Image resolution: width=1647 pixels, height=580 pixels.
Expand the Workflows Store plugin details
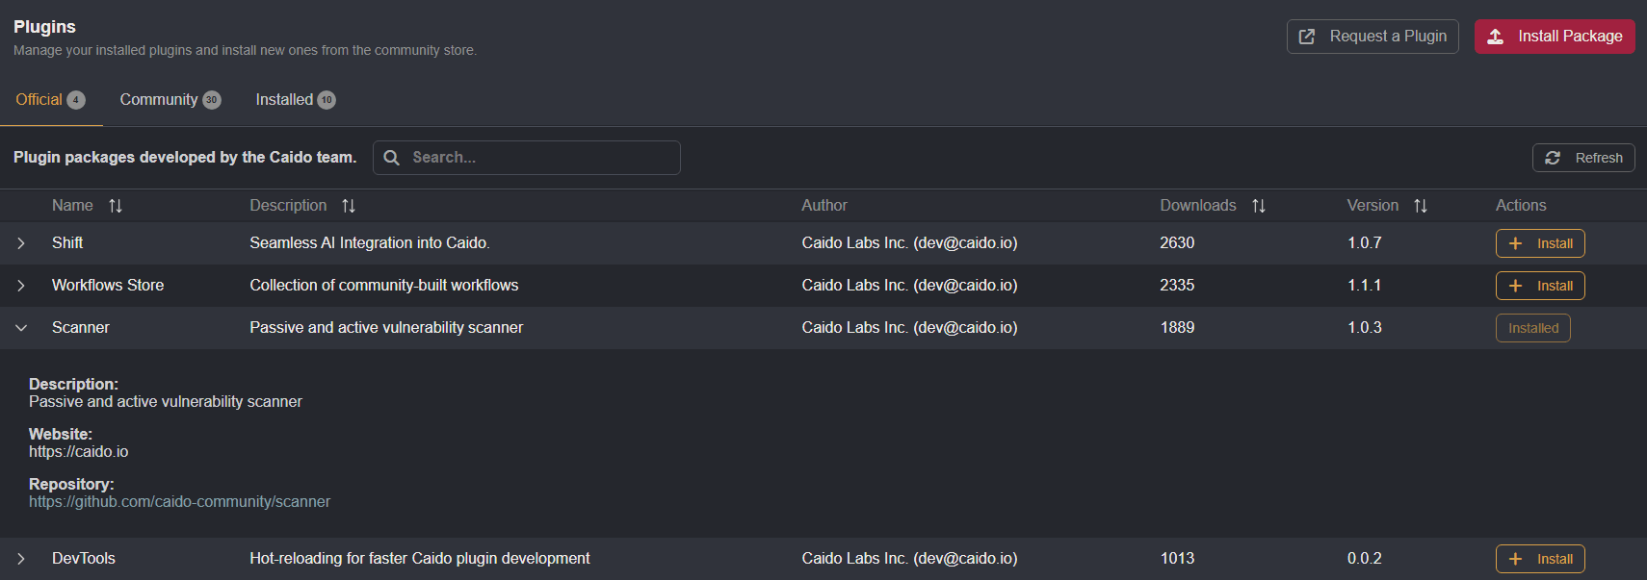(21, 286)
